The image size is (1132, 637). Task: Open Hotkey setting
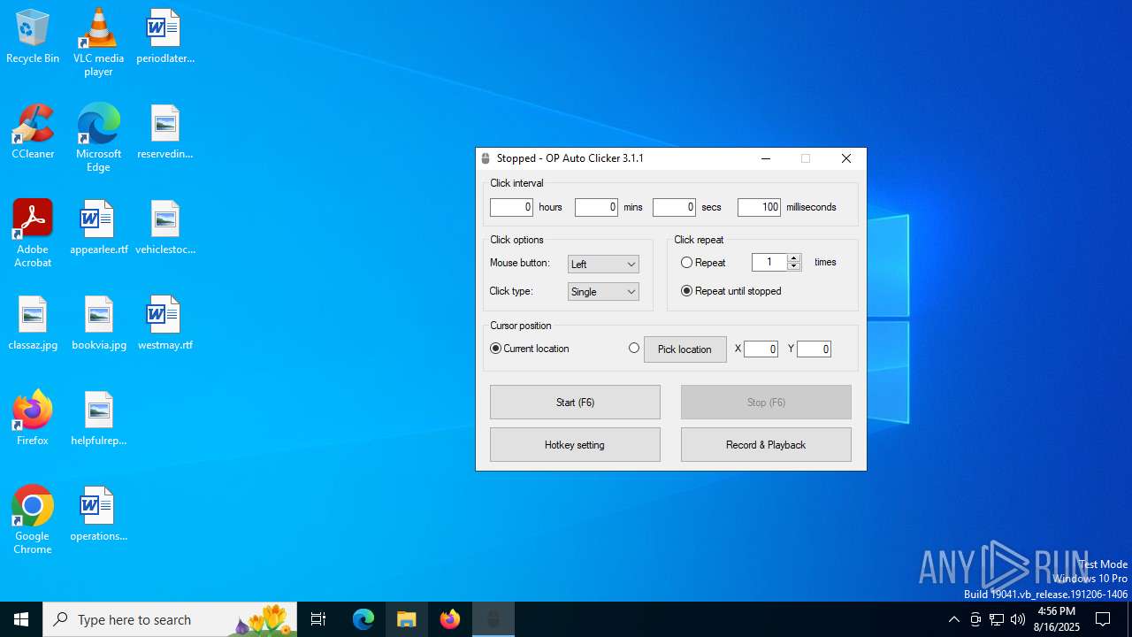(575, 445)
